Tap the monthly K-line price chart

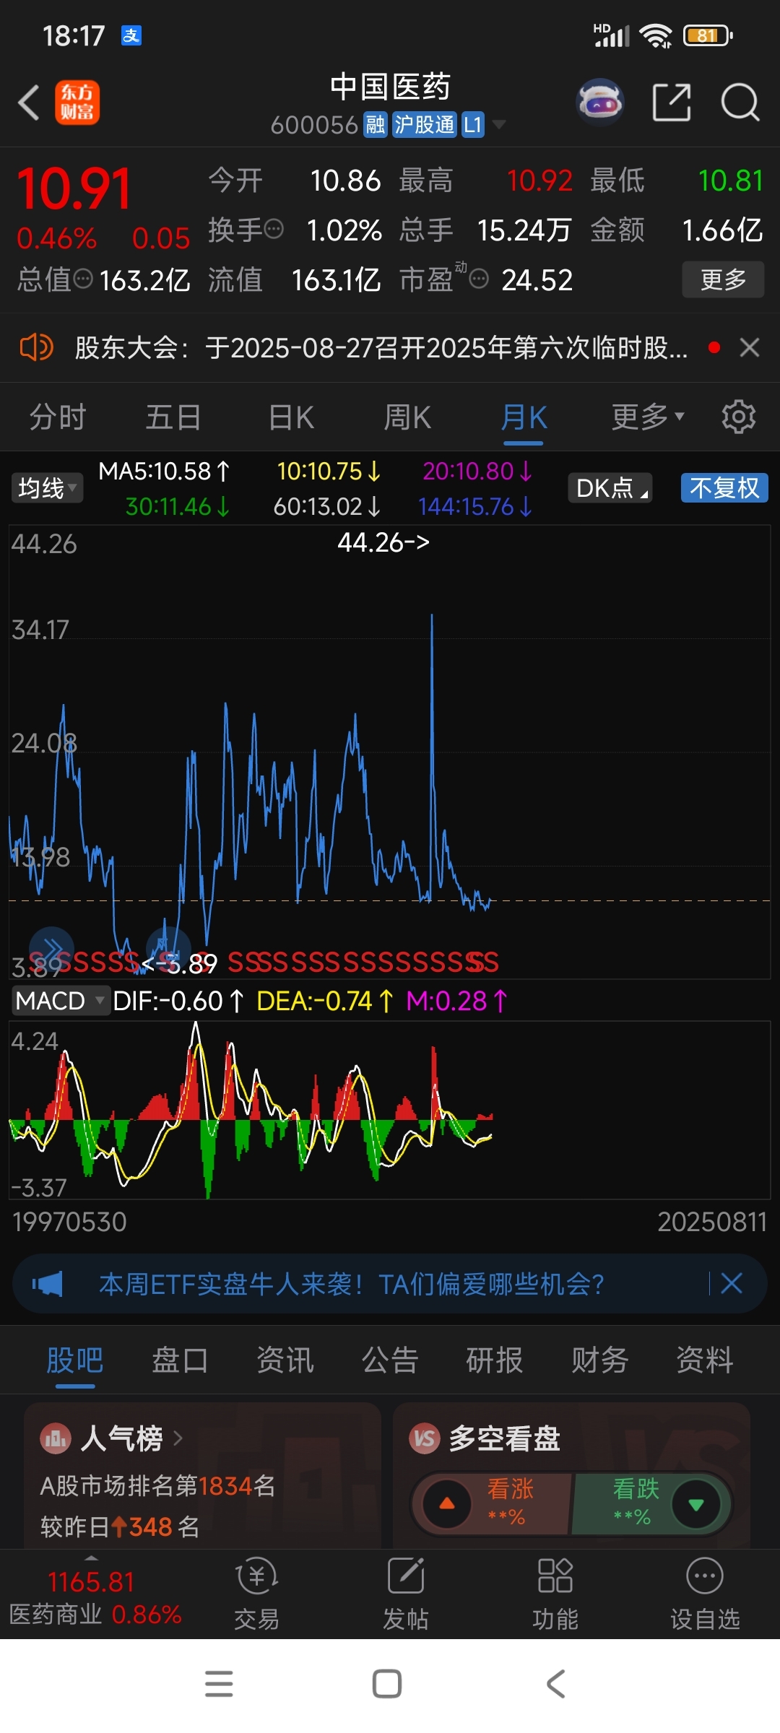[x=389, y=752]
